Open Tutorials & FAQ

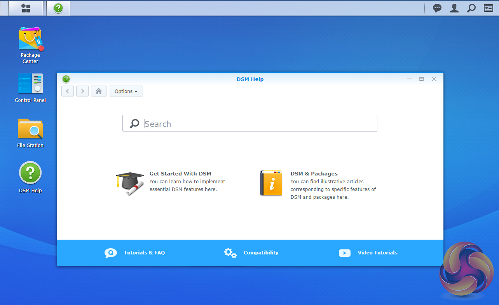[x=144, y=252]
